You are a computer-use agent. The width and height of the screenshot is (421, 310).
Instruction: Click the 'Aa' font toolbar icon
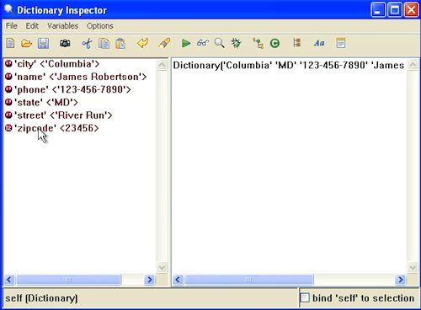(319, 43)
